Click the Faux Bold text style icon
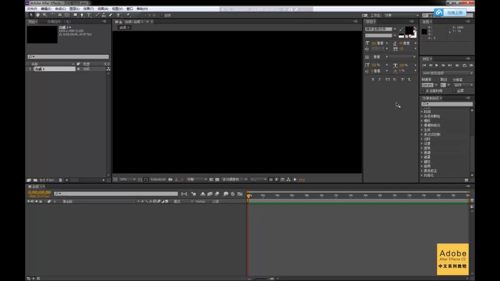 (x=373, y=79)
